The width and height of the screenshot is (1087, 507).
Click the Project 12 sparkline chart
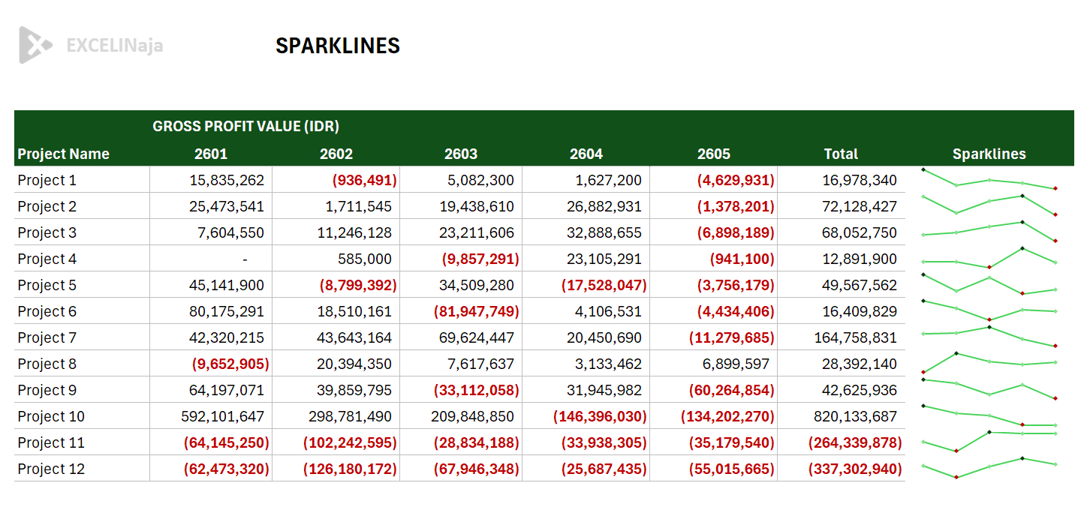(x=989, y=468)
